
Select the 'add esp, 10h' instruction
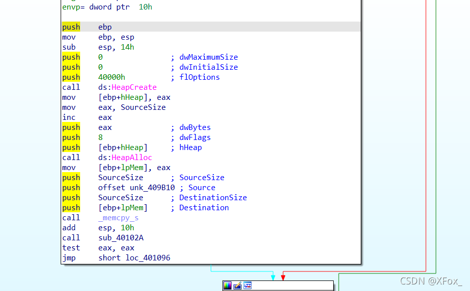coord(98,228)
